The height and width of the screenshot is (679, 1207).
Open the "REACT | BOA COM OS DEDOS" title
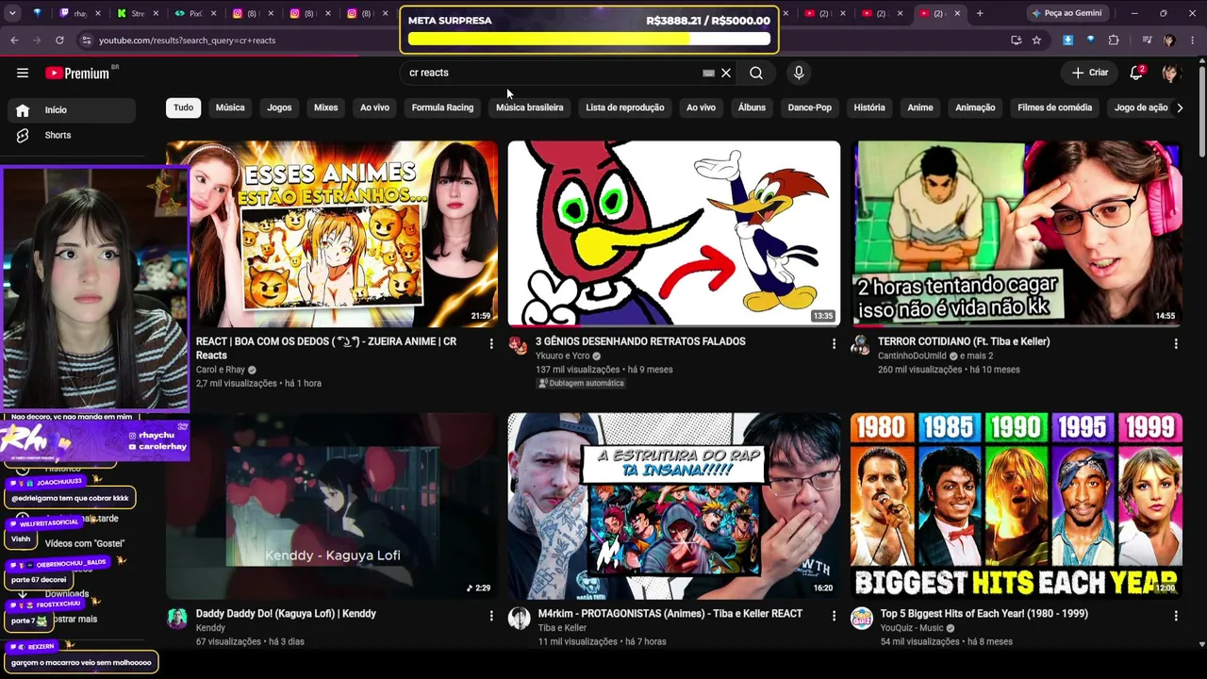coord(326,348)
